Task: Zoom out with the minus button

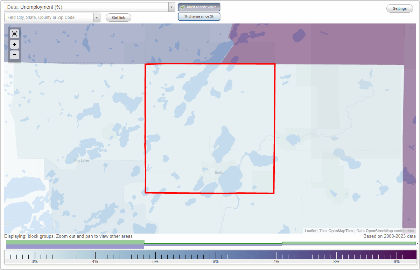Action: click(x=14, y=55)
